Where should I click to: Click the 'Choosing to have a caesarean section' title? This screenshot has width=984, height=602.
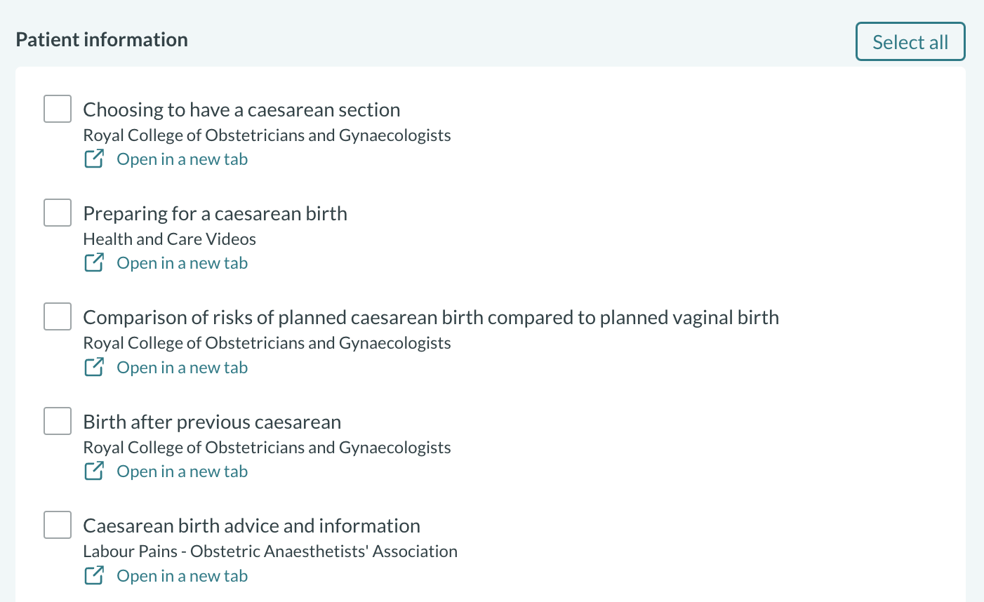click(x=241, y=109)
